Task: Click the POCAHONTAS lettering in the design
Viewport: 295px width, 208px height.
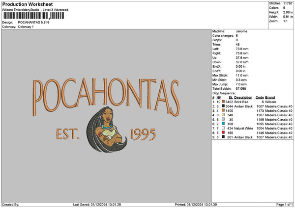Action: tap(106, 97)
